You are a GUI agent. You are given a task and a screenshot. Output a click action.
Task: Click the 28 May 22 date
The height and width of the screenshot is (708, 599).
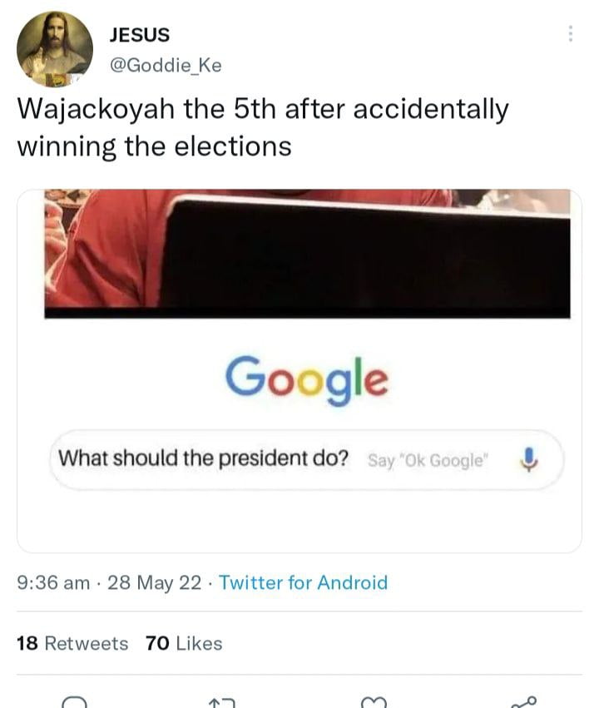pos(155,582)
